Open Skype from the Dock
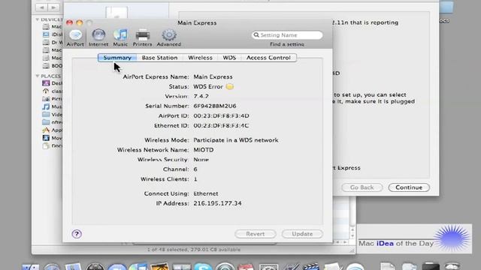 pyautogui.click(x=203, y=266)
